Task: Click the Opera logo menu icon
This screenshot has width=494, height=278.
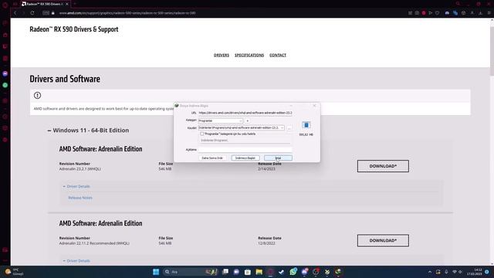Action: tap(5, 5)
